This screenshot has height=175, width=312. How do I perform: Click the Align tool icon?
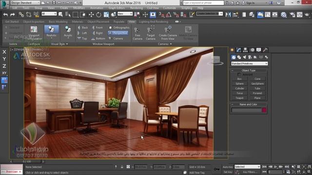[x=235, y=15]
